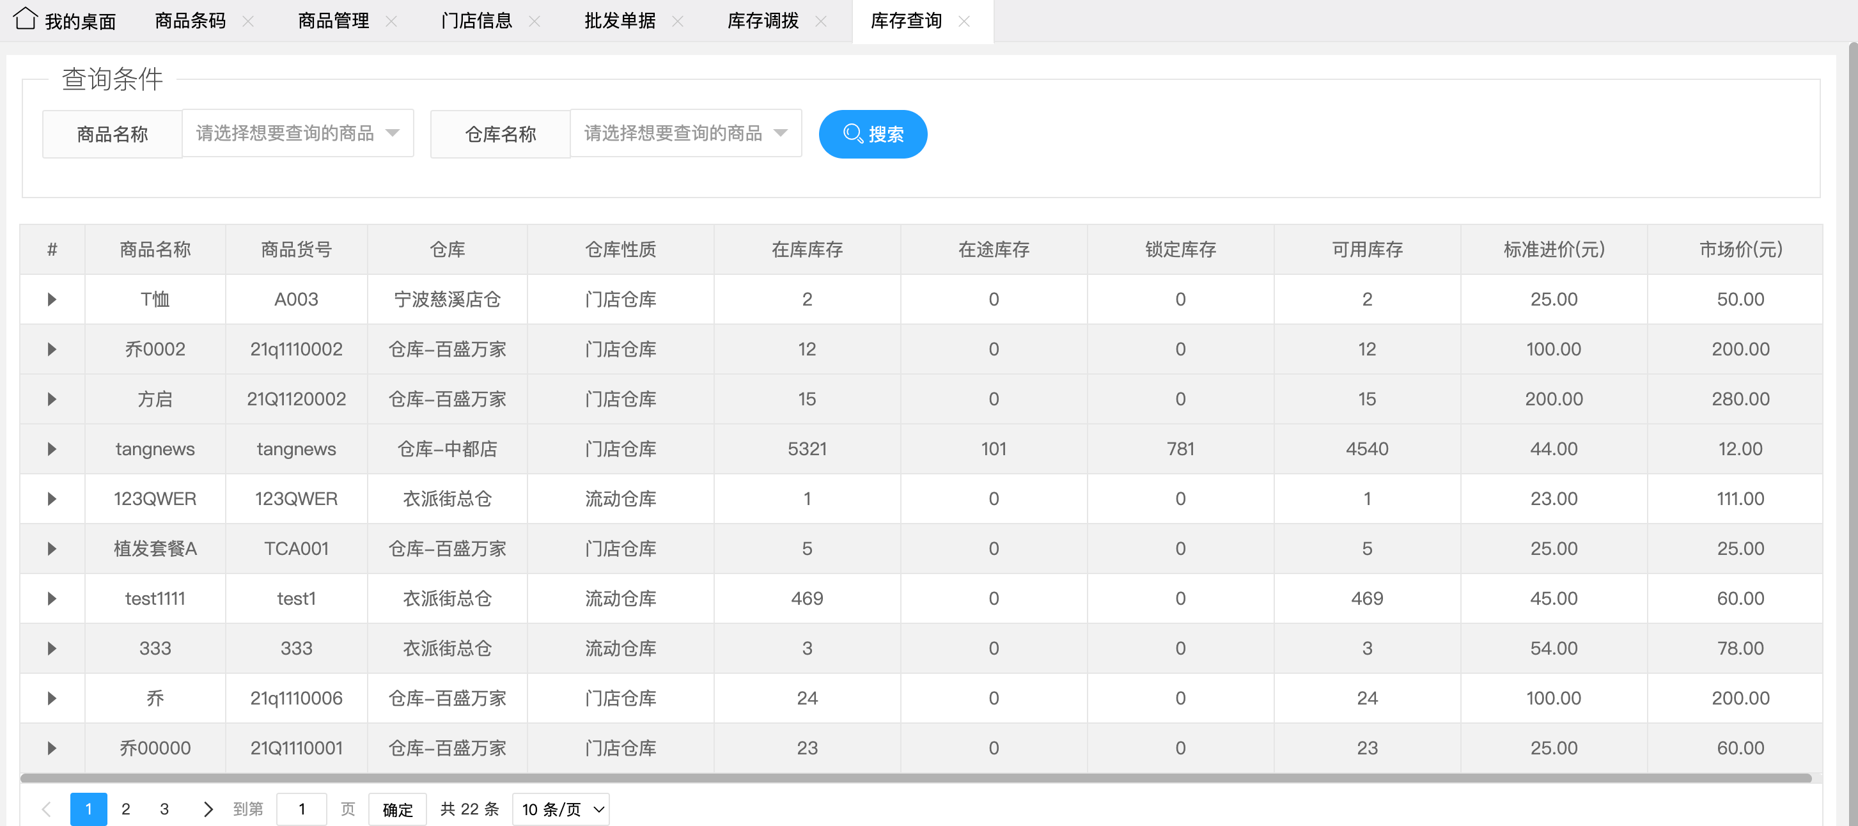Close the 商品管理 tab
The image size is (1858, 826).
(391, 22)
